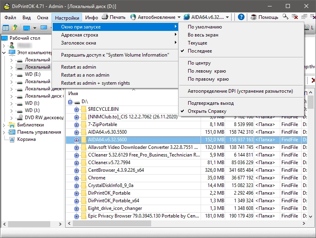Click the Печать printer icon
This screenshot has height=238, width=316.
coord(105,17)
